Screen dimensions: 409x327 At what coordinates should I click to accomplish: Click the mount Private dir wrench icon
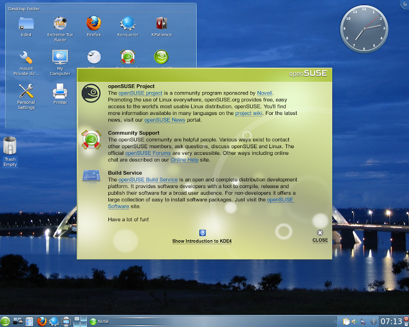click(26, 57)
